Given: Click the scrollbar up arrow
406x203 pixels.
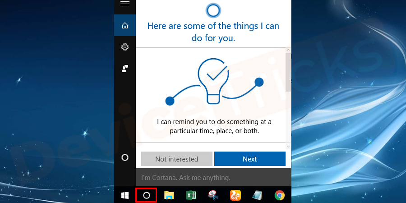Looking at the screenshot, I should [x=288, y=50].
